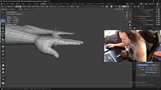Select the Transform tool

pyautogui.click(x=3, y=31)
